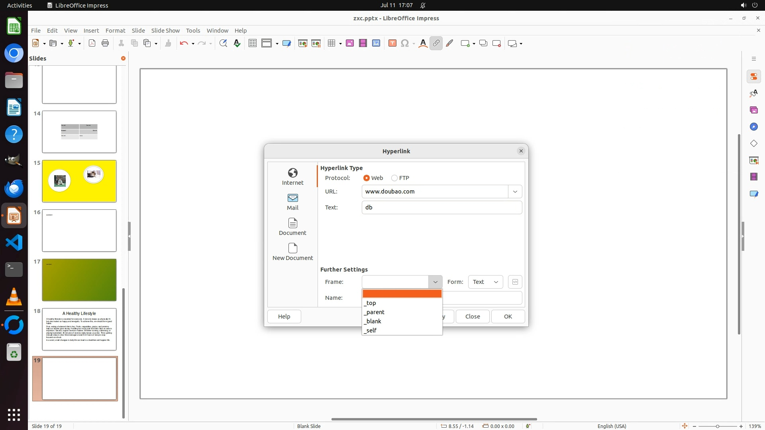The image size is (765, 430).
Task: Open the Slide Show menu
Action: (x=165, y=30)
